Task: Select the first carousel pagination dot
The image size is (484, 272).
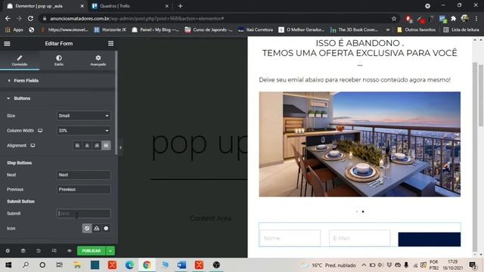Action: click(357, 212)
